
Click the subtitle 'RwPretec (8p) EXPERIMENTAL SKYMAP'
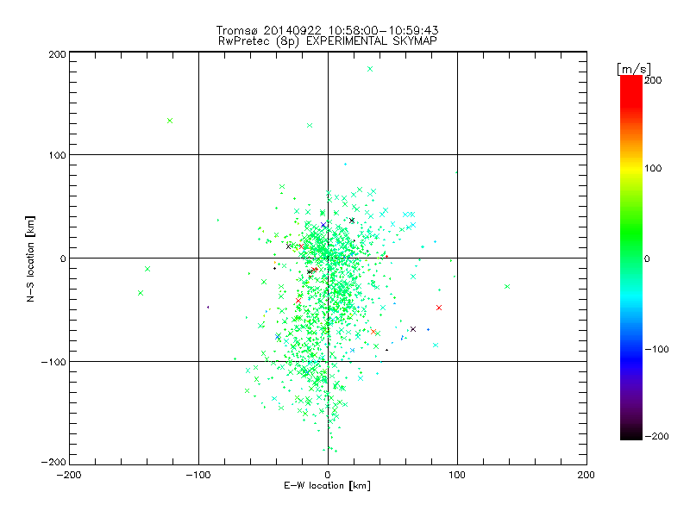coord(327,41)
